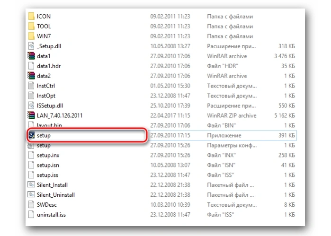Screen dimensions: 331x236
Task: Select the setup.isn file icon
Action: [31, 165]
